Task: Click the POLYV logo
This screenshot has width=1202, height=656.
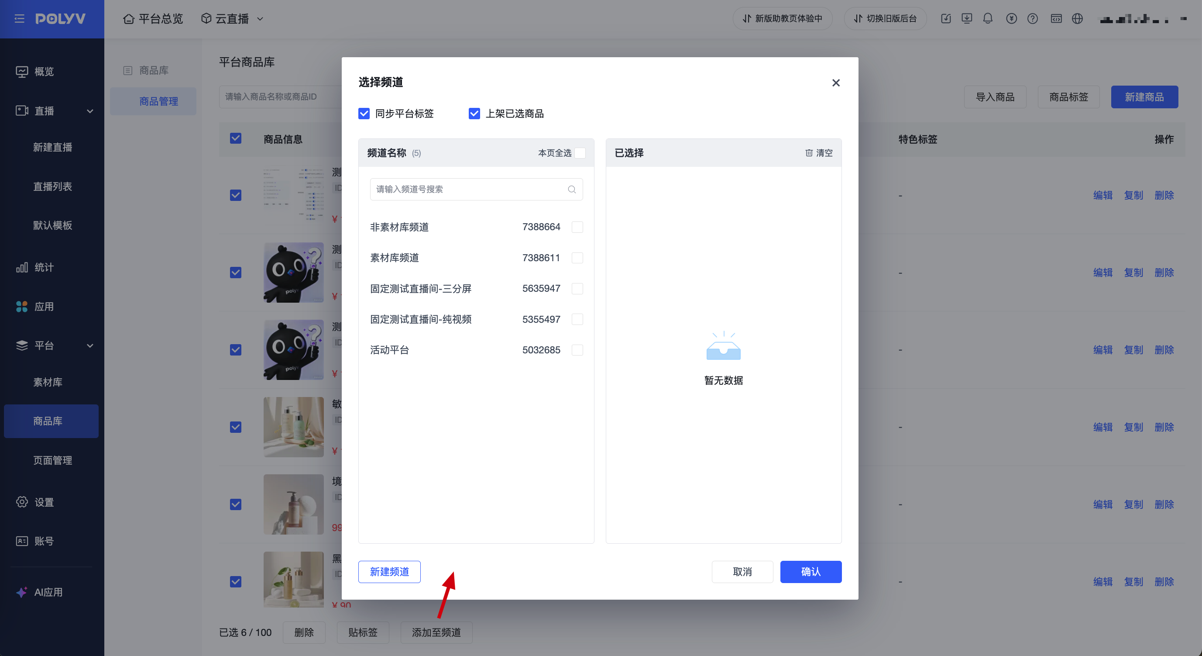Action: click(61, 19)
